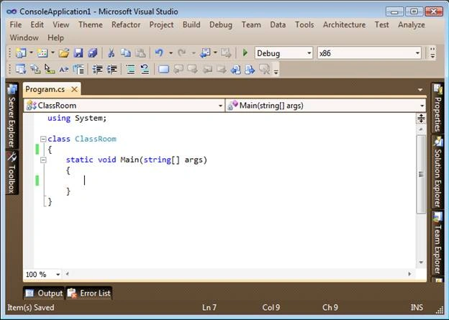Open the Team Explorer side panel
The image size is (449, 320).
tap(437, 243)
